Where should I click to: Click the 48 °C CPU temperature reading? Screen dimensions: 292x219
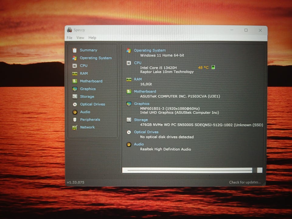tap(203, 68)
